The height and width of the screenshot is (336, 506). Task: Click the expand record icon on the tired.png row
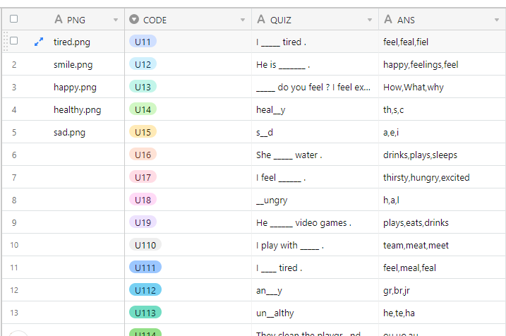point(39,42)
